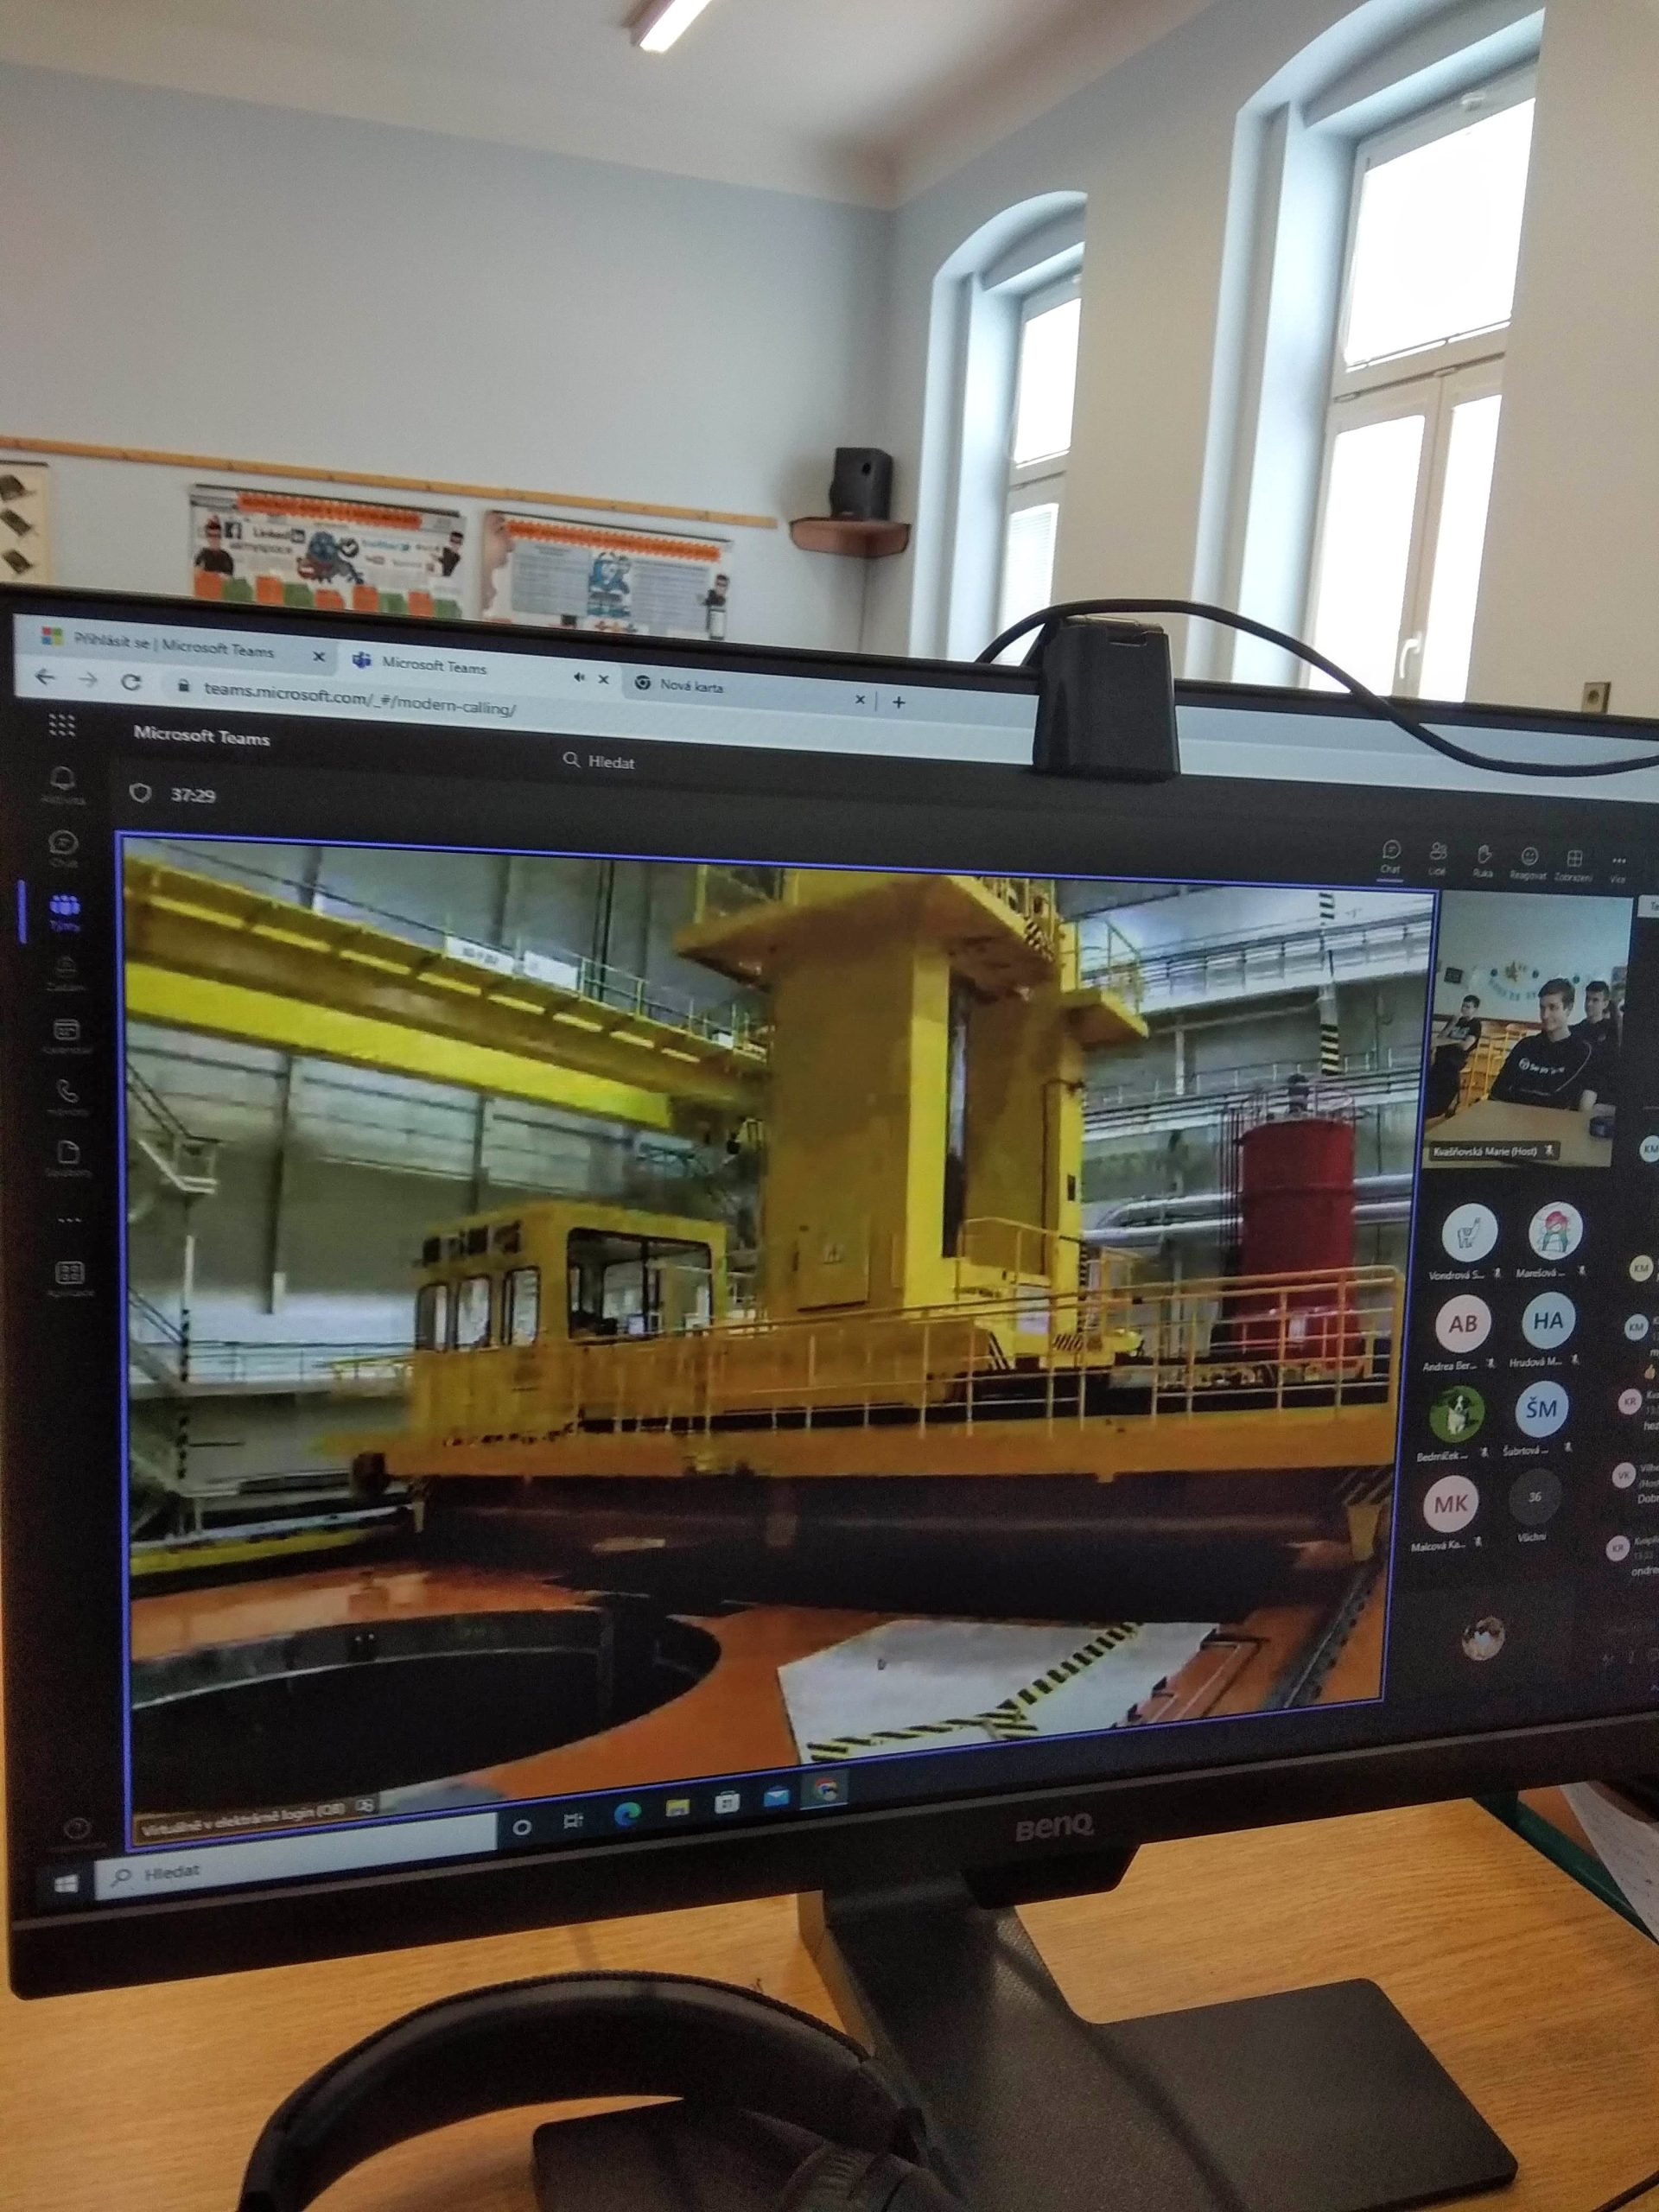Click the Microsoft Teams title text
The image size is (1659, 2212).
tap(202, 736)
